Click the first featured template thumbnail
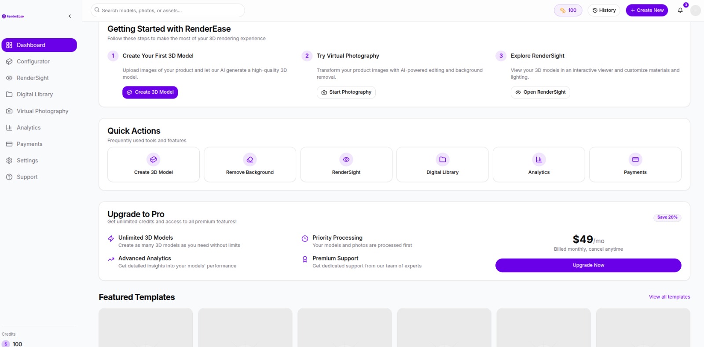The image size is (704, 347). click(146, 328)
